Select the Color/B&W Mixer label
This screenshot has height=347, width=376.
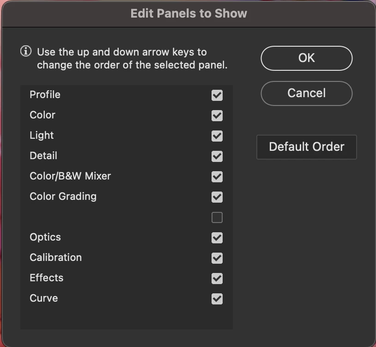[70, 176]
